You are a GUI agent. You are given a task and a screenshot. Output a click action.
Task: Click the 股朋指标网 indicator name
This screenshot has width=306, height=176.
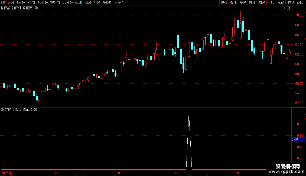[13, 110]
